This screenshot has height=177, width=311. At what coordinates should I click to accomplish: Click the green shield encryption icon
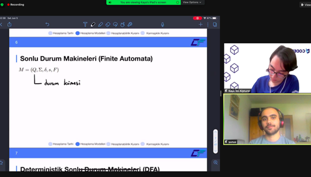coord(2,5)
